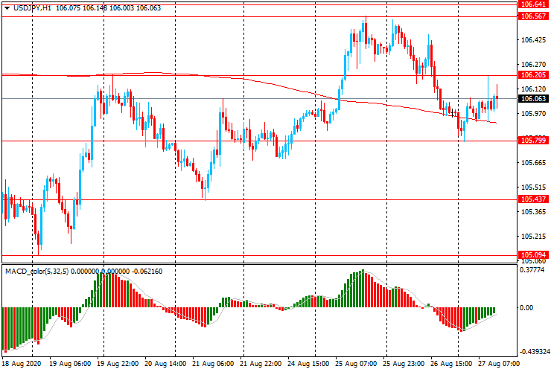Image resolution: width=551 pixels, height=372 pixels.
Task: Select the 106.205 level label
Action: click(x=533, y=75)
